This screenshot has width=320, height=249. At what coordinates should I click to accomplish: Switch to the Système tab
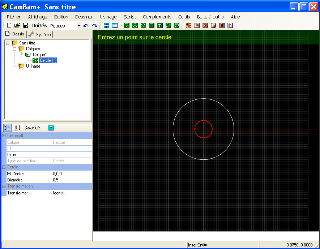click(x=39, y=34)
